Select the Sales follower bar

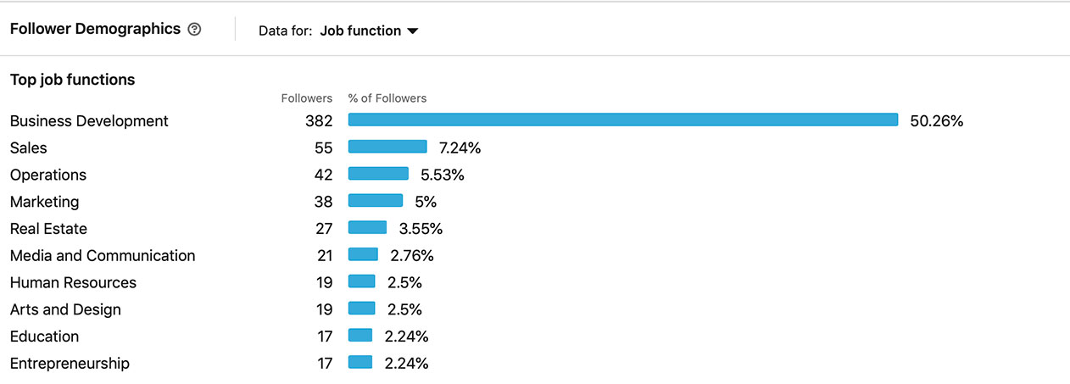pos(387,147)
